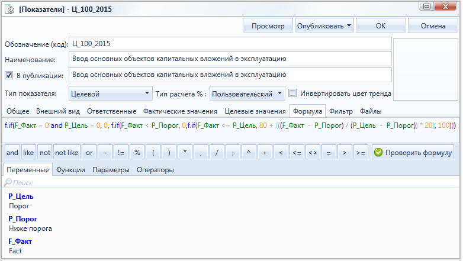Select the Переменные tab
This screenshot has height=261, width=463.
tap(28, 170)
